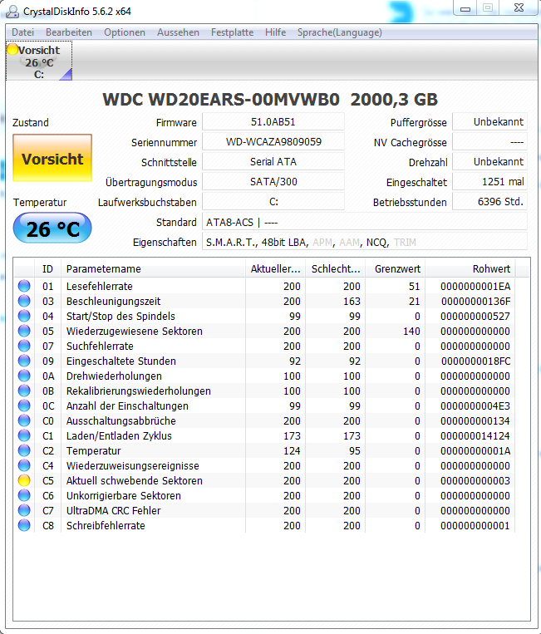Click the Eigenschaften field with S.M.A.R.T.
The height and width of the screenshot is (634, 541).
pos(365,242)
